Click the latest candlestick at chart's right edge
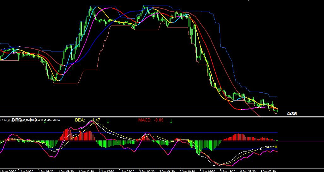This screenshot has width=324, height=172. point(276,110)
